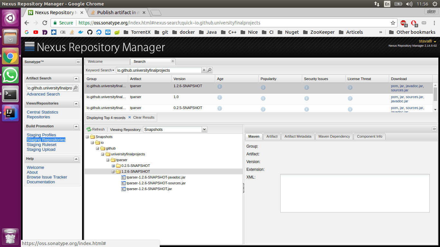Open the stavalfi user menu
Screen dimensions: 440x247
point(427,41)
